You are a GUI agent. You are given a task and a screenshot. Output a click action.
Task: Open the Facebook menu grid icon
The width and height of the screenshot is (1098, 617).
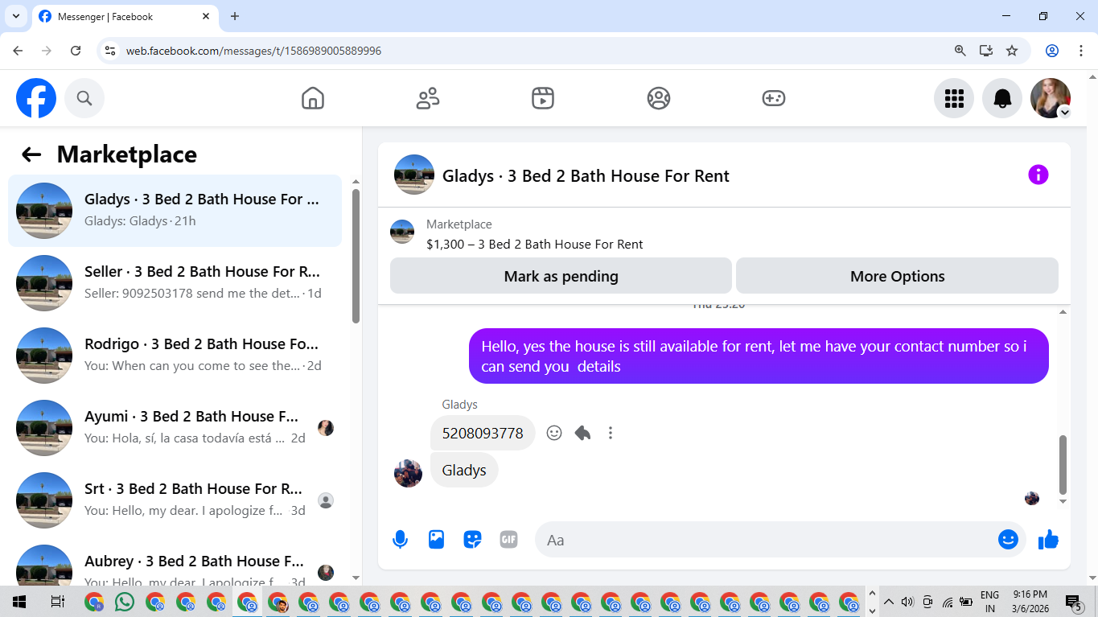click(x=954, y=98)
